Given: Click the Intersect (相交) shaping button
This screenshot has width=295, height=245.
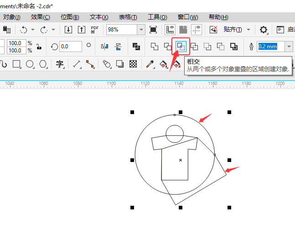Looking at the screenshot, I should click(x=181, y=47).
